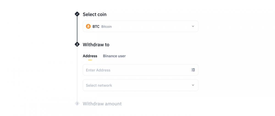Screen dimensions: 275x116
Task: Expand the coin selector chevron
Action: click(193, 26)
